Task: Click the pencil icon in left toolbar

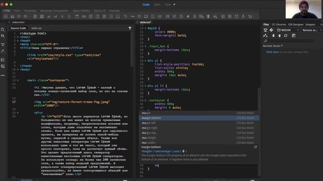Action: (3, 51)
